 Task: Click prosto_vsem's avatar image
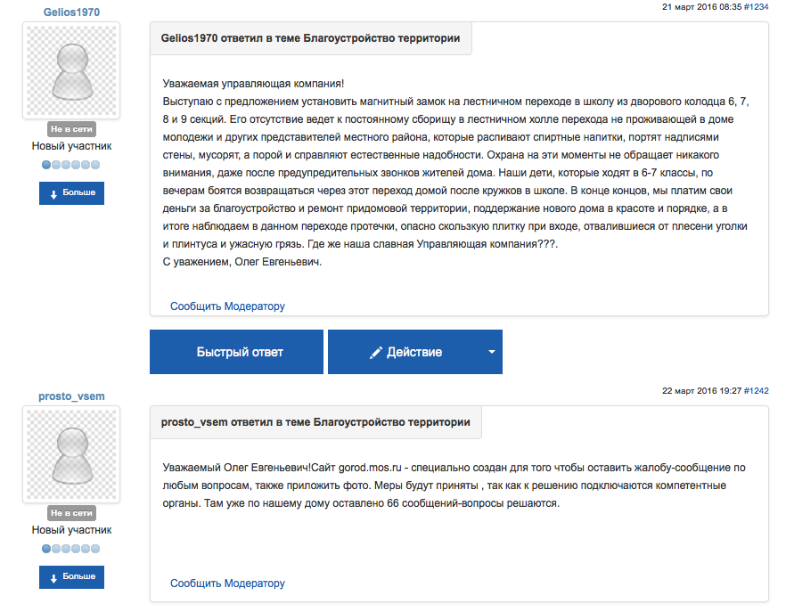(x=71, y=456)
